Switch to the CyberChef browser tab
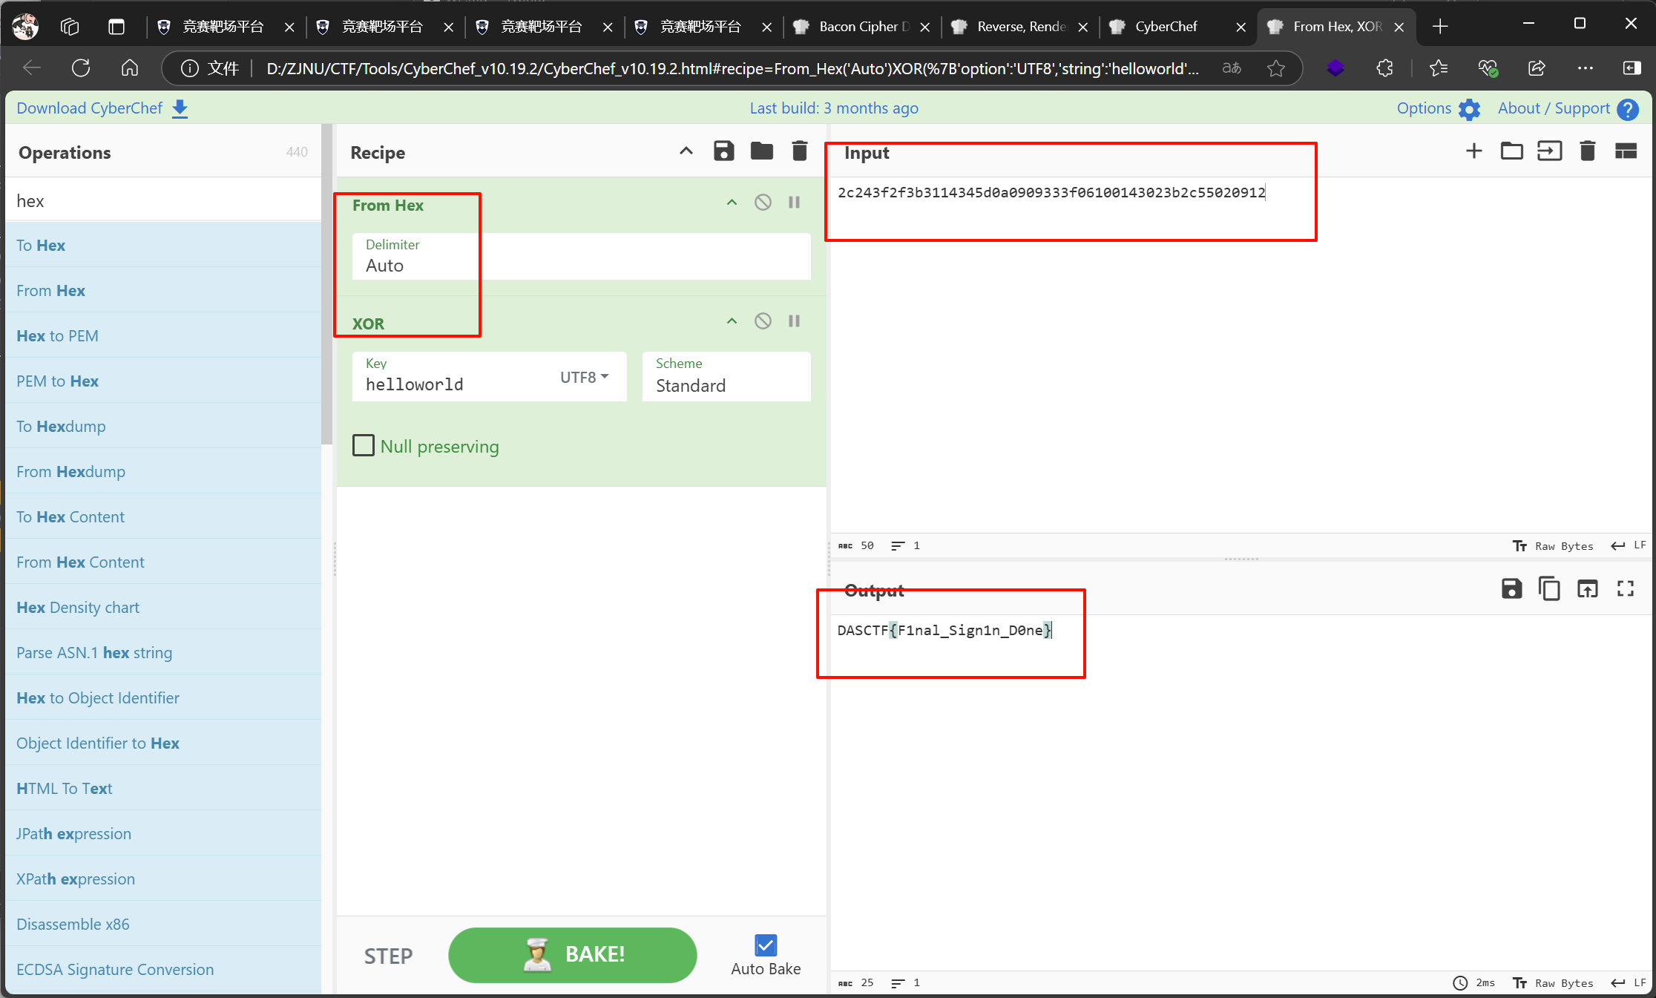Screen dimensions: 1656x998 tap(1179, 27)
